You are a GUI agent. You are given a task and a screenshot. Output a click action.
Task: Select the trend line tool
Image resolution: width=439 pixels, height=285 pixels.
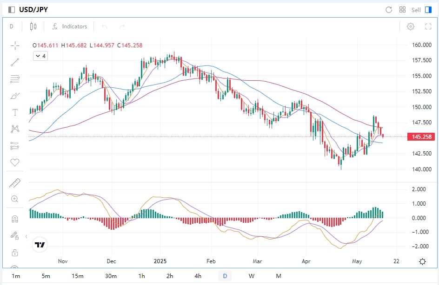click(x=15, y=62)
